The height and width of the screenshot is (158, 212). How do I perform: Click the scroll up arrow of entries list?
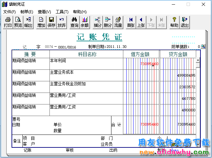click(x=198, y=60)
